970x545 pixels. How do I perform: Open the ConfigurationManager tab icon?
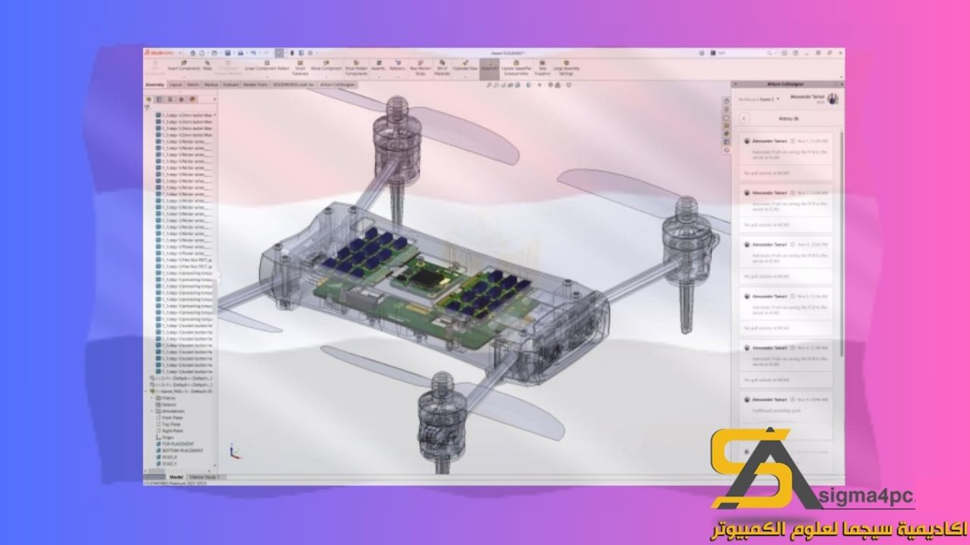pyautogui.click(x=170, y=99)
